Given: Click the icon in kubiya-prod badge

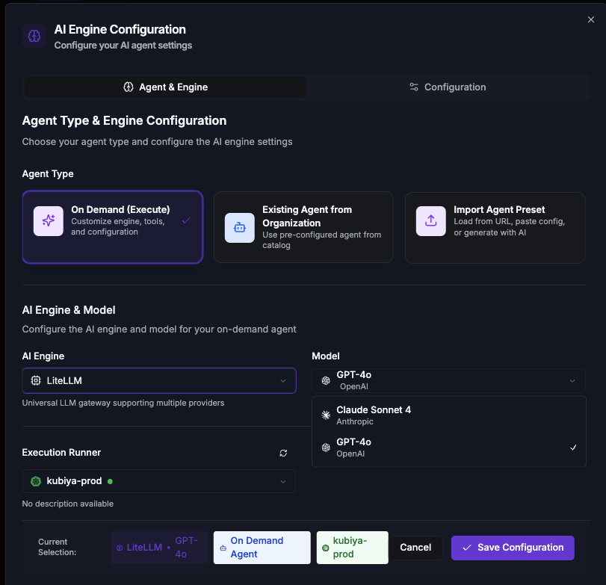Looking at the screenshot, I should [x=325, y=548].
